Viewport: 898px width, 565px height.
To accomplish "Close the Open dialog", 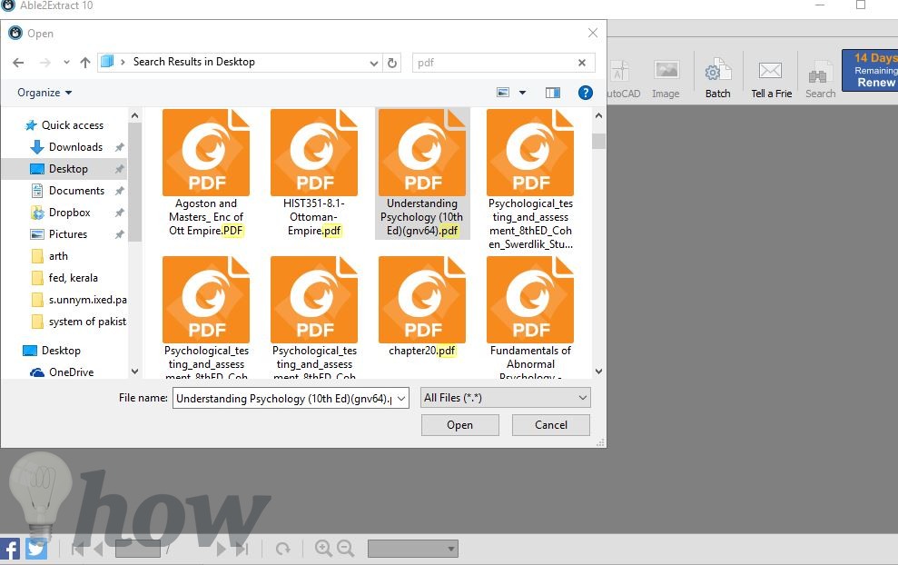I will [x=593, y=34].
